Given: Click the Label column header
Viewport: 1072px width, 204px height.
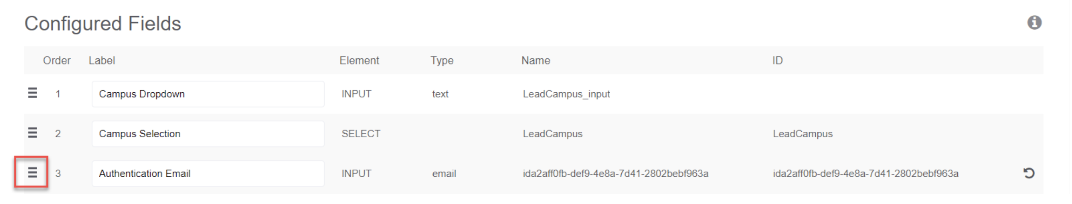Looking at the screenshot, I should tap(102, 60).
